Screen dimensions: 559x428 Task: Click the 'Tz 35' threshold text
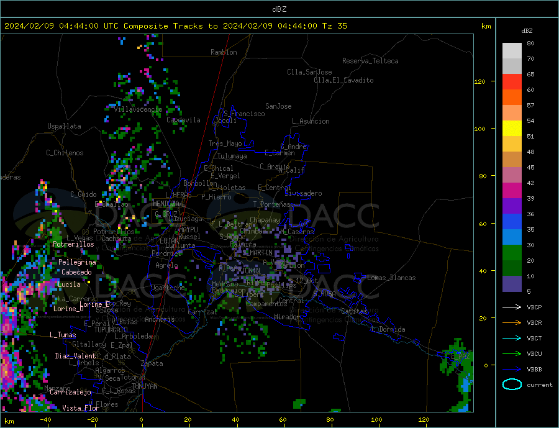(x=334, y=26)
